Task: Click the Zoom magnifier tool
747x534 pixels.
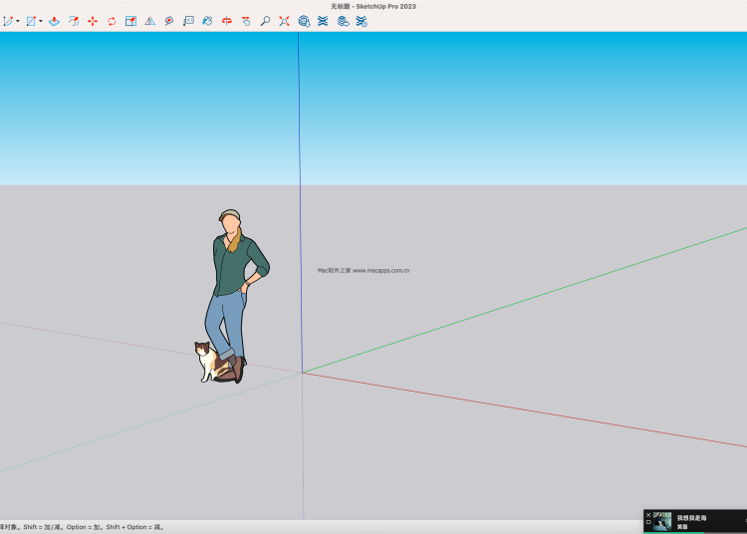Action: (x=265, y=21)
